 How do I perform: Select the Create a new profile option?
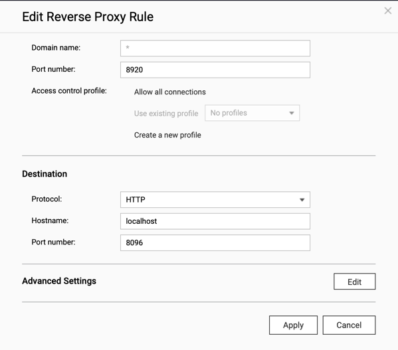point(167,135)
